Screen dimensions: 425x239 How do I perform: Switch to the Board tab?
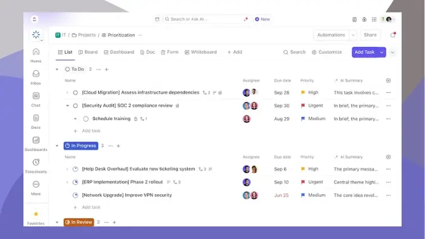(x=88, y=52)
